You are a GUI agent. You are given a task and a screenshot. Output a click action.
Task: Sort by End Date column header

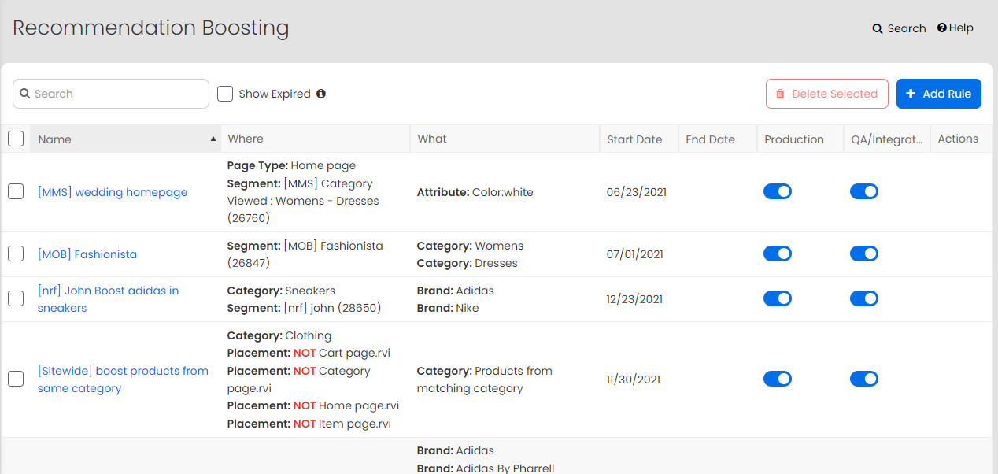pos(717,139)
